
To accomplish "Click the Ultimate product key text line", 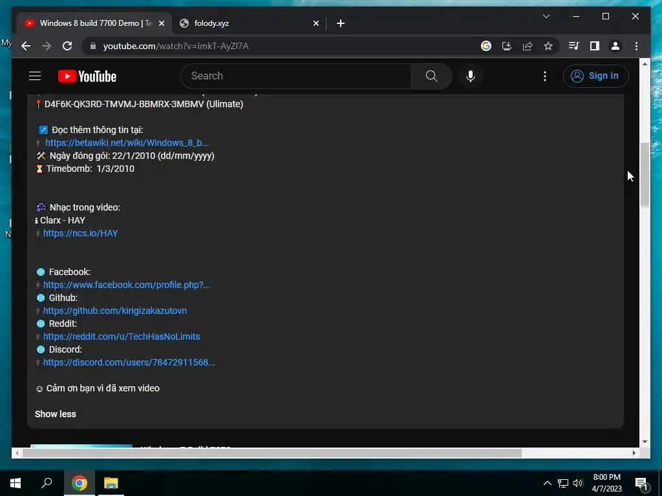I will (144, 104).
